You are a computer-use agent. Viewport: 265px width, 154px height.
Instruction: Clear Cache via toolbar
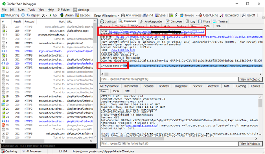coord(208,15)
